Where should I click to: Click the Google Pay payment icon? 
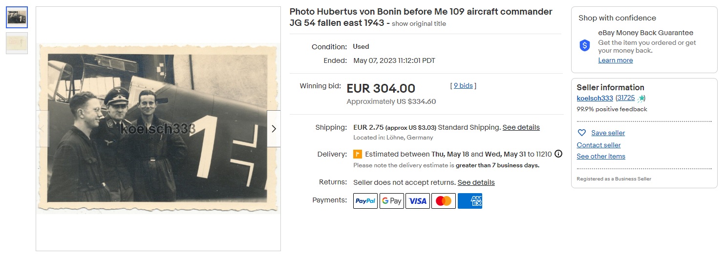tap(391, 201)
